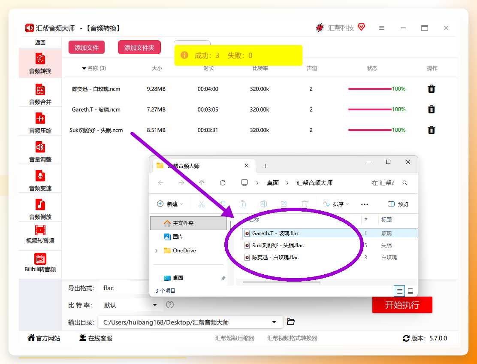Click progress bar of Suki刘舒妤 - 失眠.ncm
The image size is (477, 364).
370,130
